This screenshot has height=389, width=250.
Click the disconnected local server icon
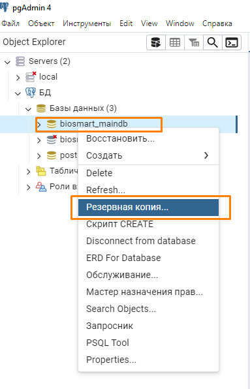(x=31, y=77)
